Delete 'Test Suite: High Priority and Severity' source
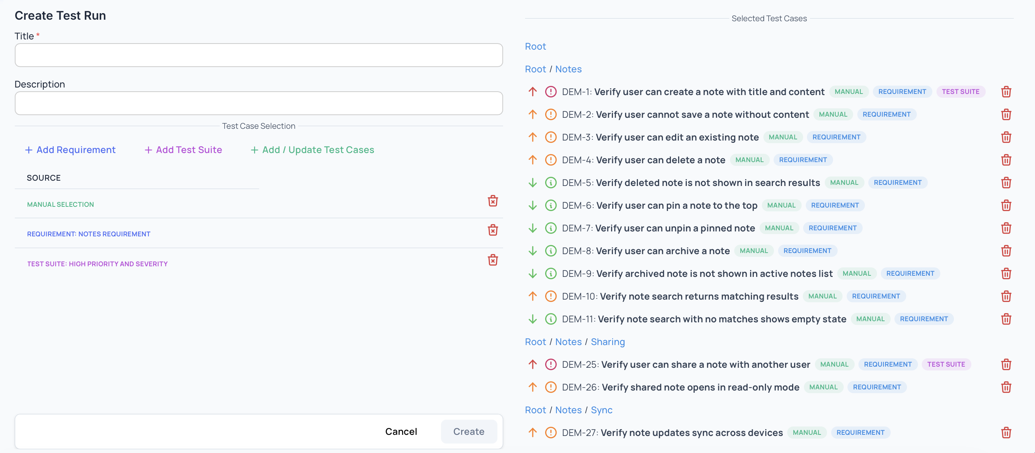Viewport: 1035px width, 453px height. pos(493,260)
